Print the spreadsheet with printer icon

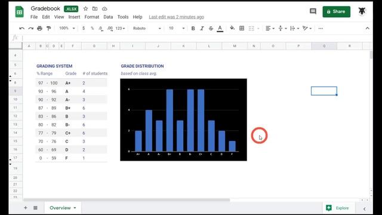point(40,29)
